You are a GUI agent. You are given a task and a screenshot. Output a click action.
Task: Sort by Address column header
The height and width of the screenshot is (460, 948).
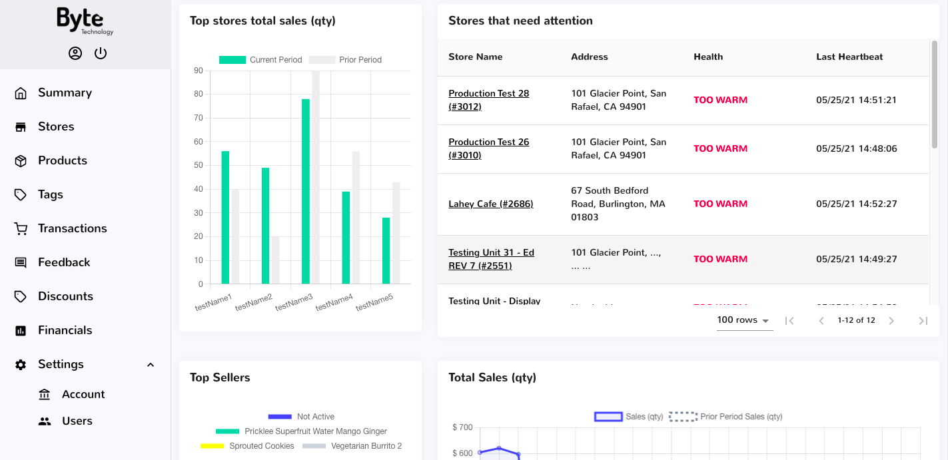point(590,57)
